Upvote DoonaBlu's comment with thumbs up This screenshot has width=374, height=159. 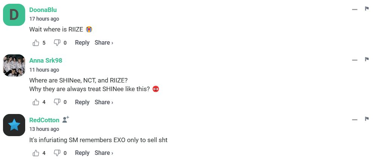pyautogui.click(x=36, y=43)
